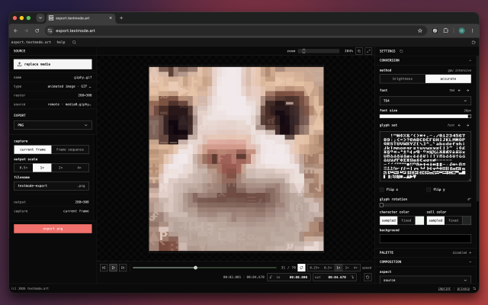
Task: Click set in-point icon in 'in' field
Action: pyautogui.click(x=271, y=277)
